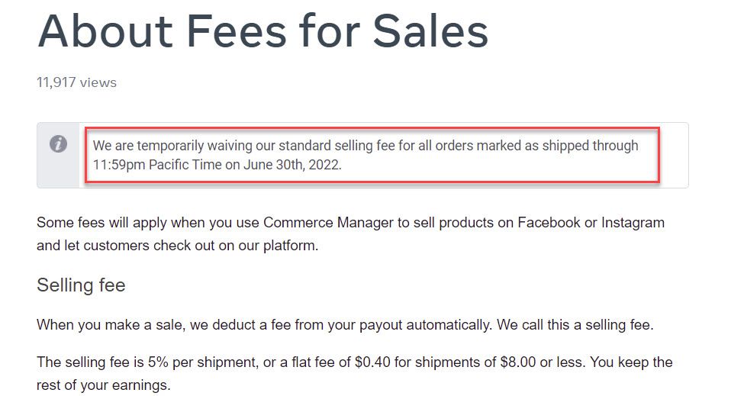The image size is (731, 396).
Task: Click the About Fees for Sales title
Action: (262, 32)
